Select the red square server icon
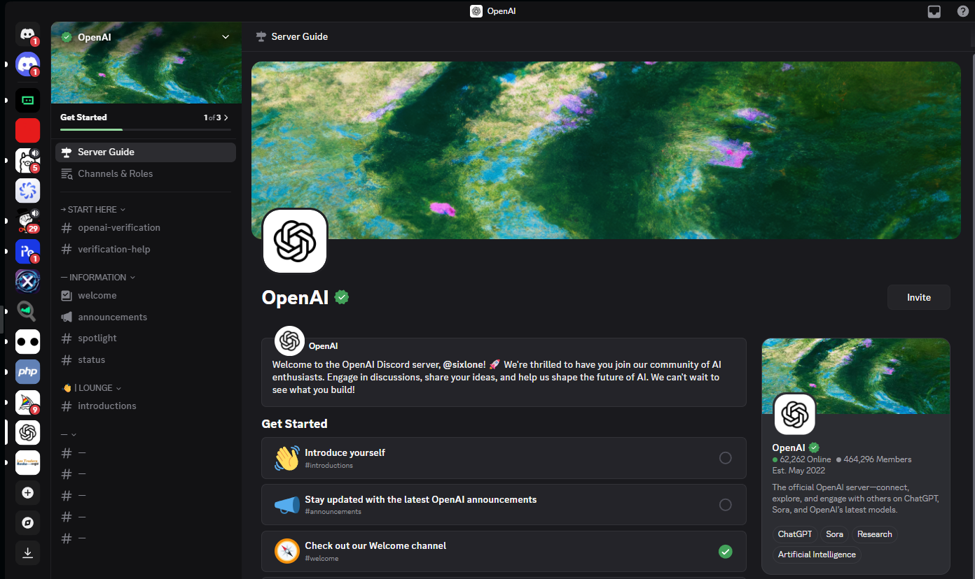The height and width of the screenshot is (579, 975). tap(28, 130)
